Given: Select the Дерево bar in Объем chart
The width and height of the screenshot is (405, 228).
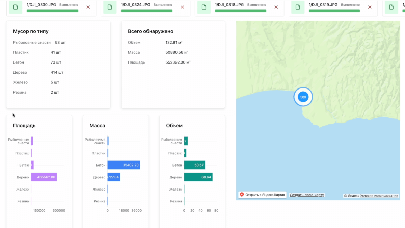Looking at the screenshot, I should coord(198,177).
